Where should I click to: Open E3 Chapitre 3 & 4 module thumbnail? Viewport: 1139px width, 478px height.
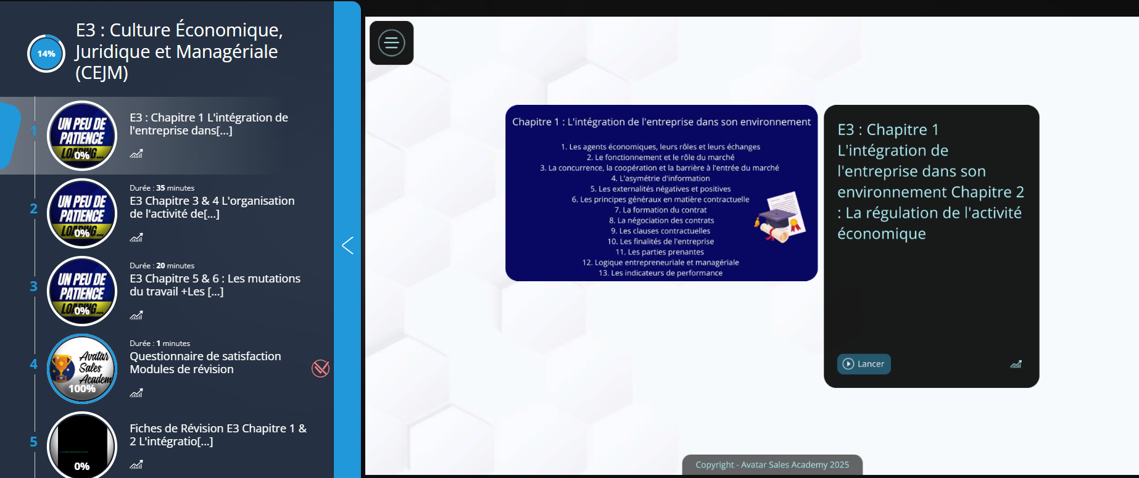[x=82, y=213]
